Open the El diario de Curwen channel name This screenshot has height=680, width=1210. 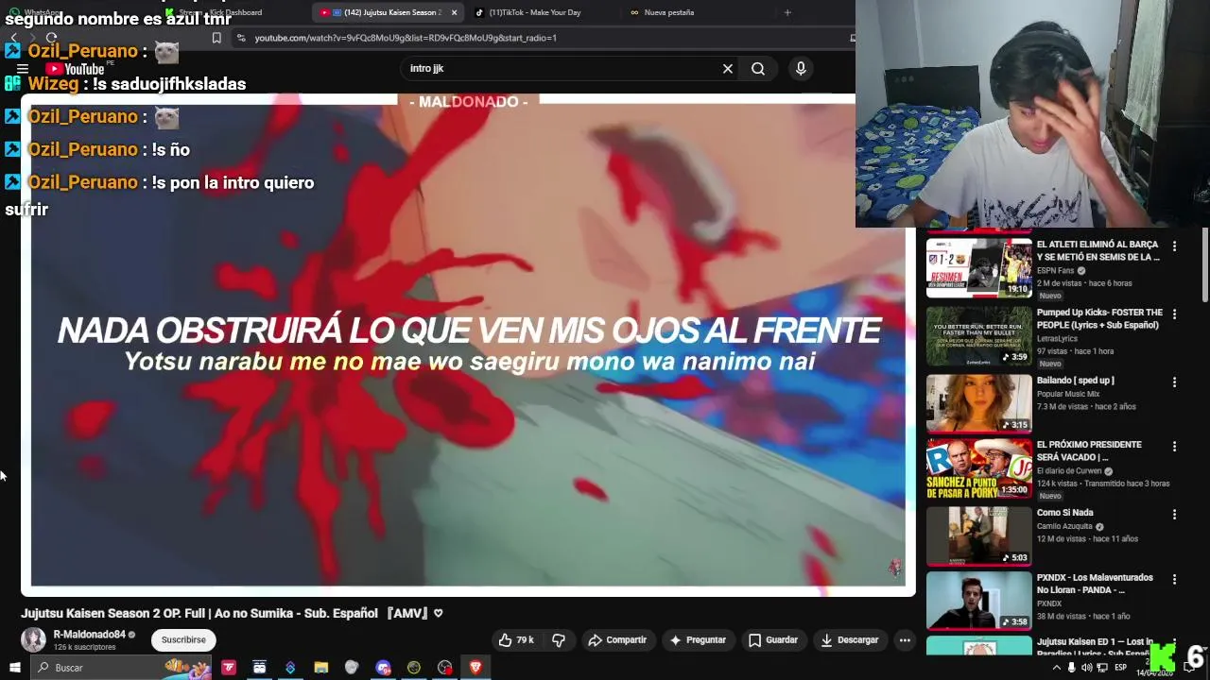[1069, 470]
